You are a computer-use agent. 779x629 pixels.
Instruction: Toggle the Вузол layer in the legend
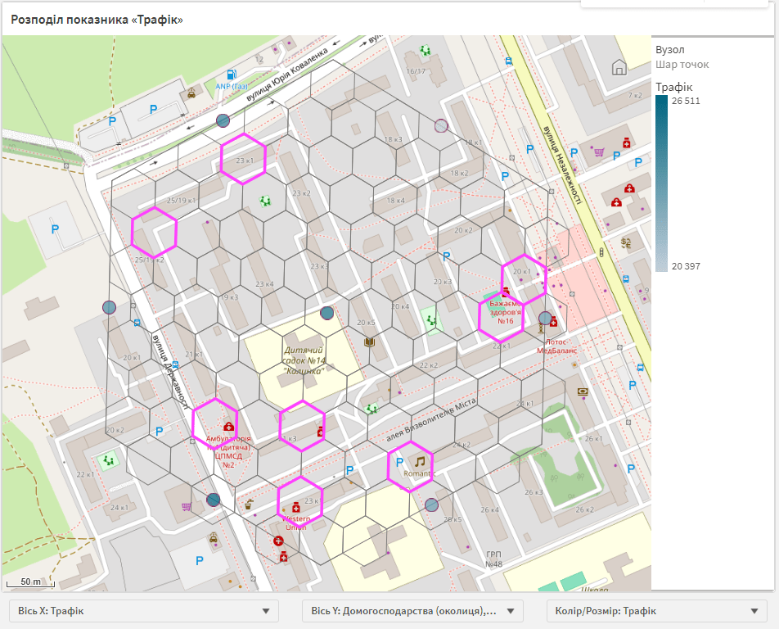pos(670,50)
